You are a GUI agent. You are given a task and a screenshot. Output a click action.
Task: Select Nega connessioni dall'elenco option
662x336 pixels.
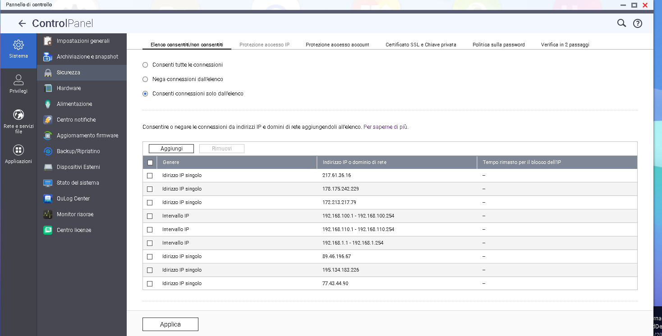click(x=145, y=79)
